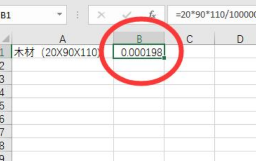The image size is (256, 161).
Task: Select column C header
Action: 190,38
